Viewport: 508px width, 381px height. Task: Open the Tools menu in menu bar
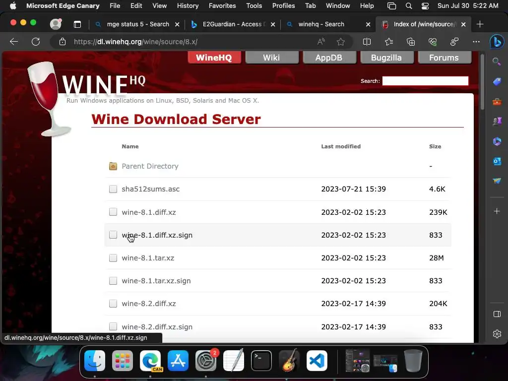[x=254, y=6]
